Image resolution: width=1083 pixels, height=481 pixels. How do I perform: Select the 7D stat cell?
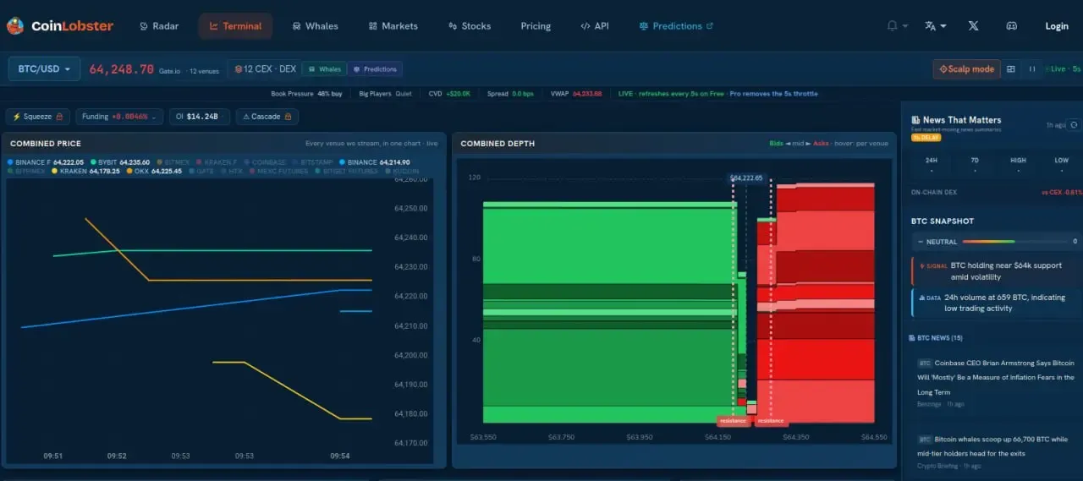(975, 164)
